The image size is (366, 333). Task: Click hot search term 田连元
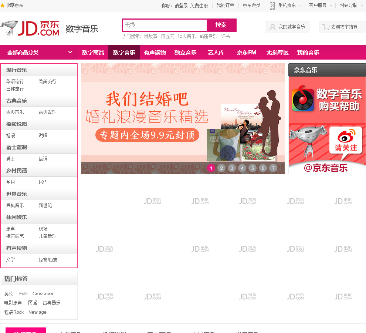tap(167, 37)
